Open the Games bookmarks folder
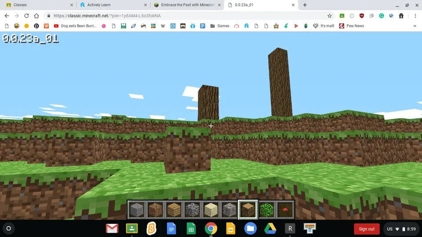 pyautogui.click(x=220, y=26)
